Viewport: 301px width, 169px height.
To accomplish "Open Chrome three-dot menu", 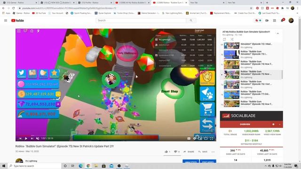I will (298, 8).
